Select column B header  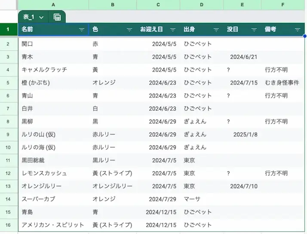[x=113, y=5]
